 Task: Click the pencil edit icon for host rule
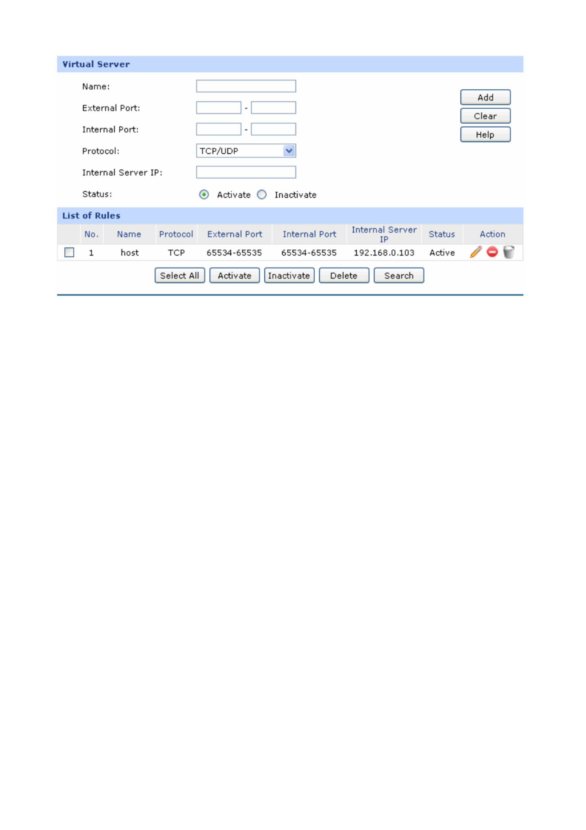click(476, 252)
